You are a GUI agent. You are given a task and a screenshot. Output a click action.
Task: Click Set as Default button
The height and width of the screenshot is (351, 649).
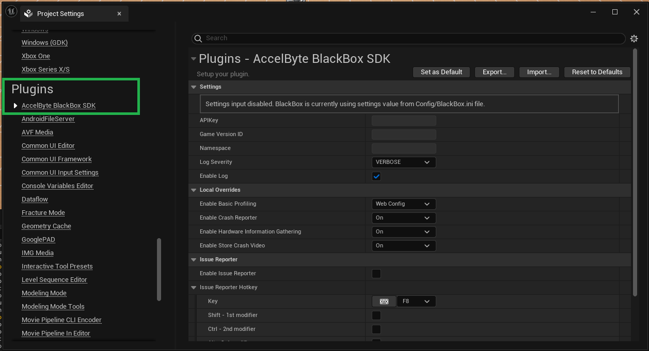tap(441, 72)
